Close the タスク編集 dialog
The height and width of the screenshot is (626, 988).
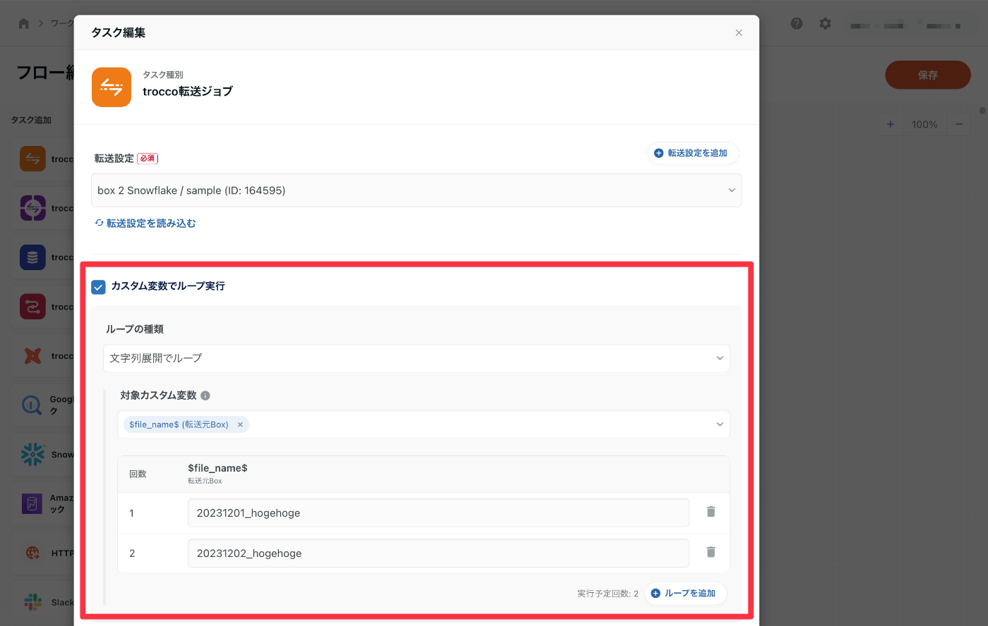(739, 32)
